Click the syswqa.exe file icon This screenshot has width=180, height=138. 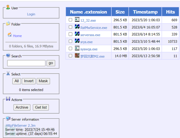pos(77,48)
